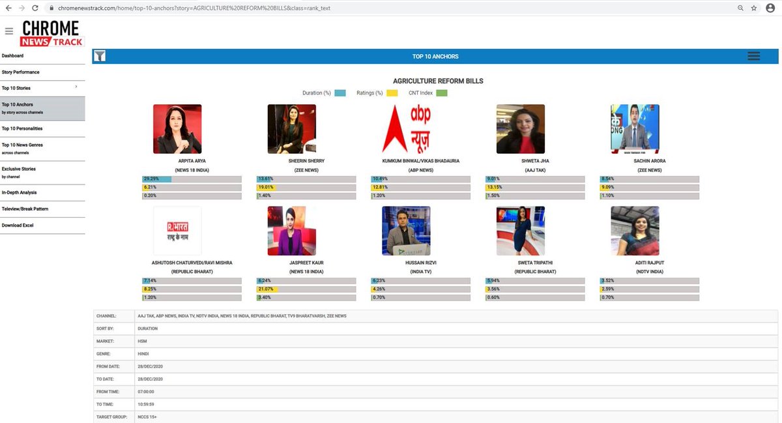Click Shweta Jha's photo thumbnail
Viewport: 782px width, 423px height.
tap(521, 129)
